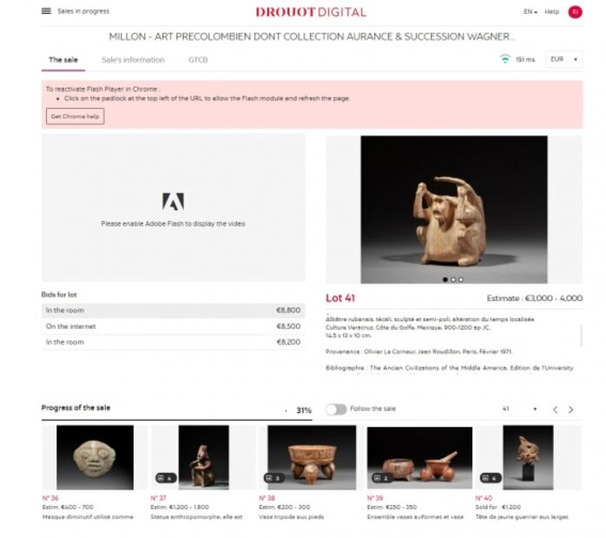Click the sale progress bar
The height and width of the screenshot is (538, 606).
[176, 419]
